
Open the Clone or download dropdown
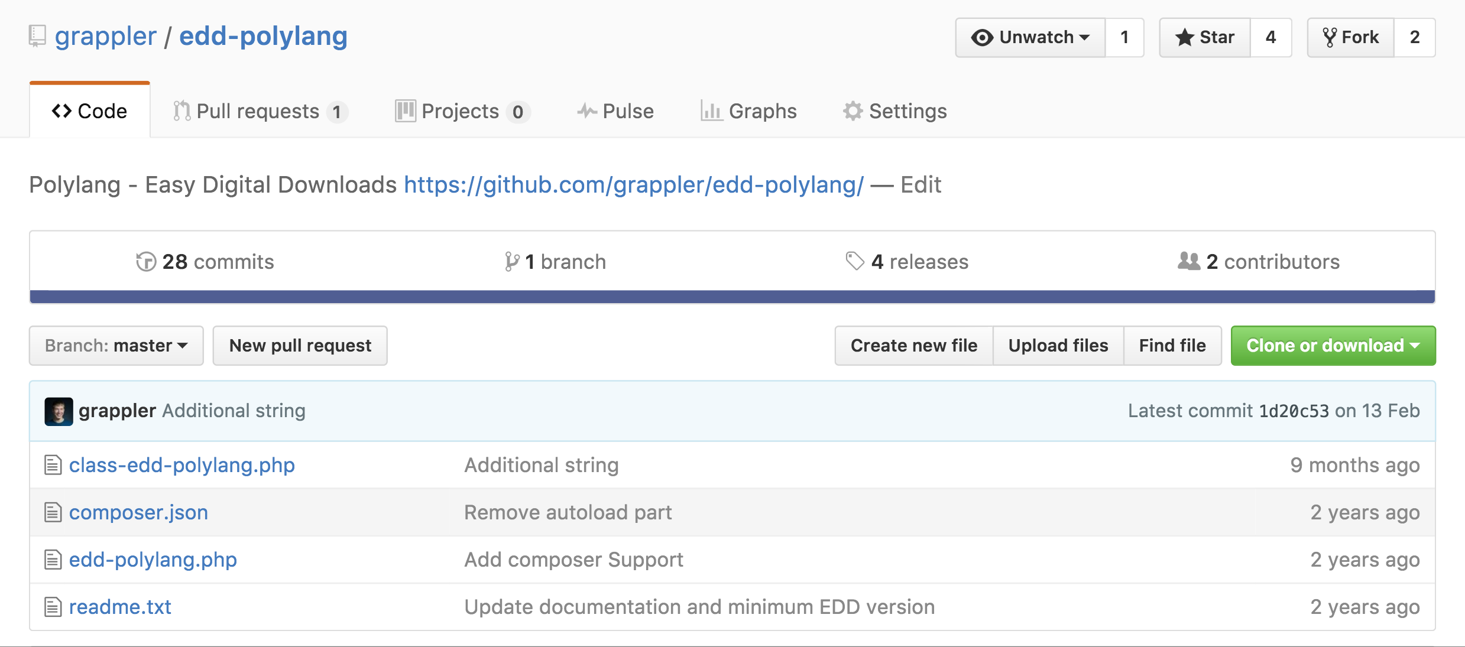(1333, 346)
